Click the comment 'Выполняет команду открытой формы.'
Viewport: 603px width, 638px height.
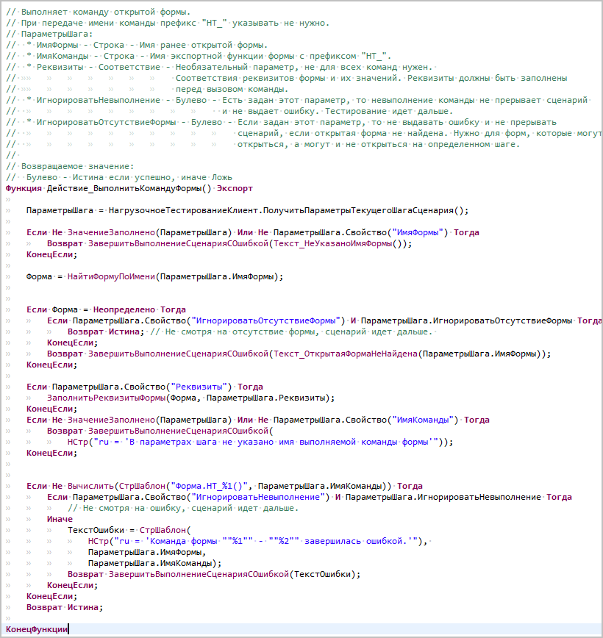[105, 12]
